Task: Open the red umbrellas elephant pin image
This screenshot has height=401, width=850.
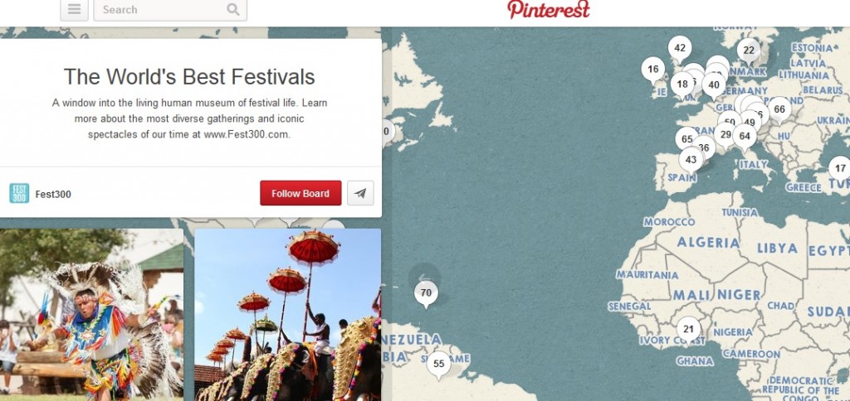Action: (288, 315)
